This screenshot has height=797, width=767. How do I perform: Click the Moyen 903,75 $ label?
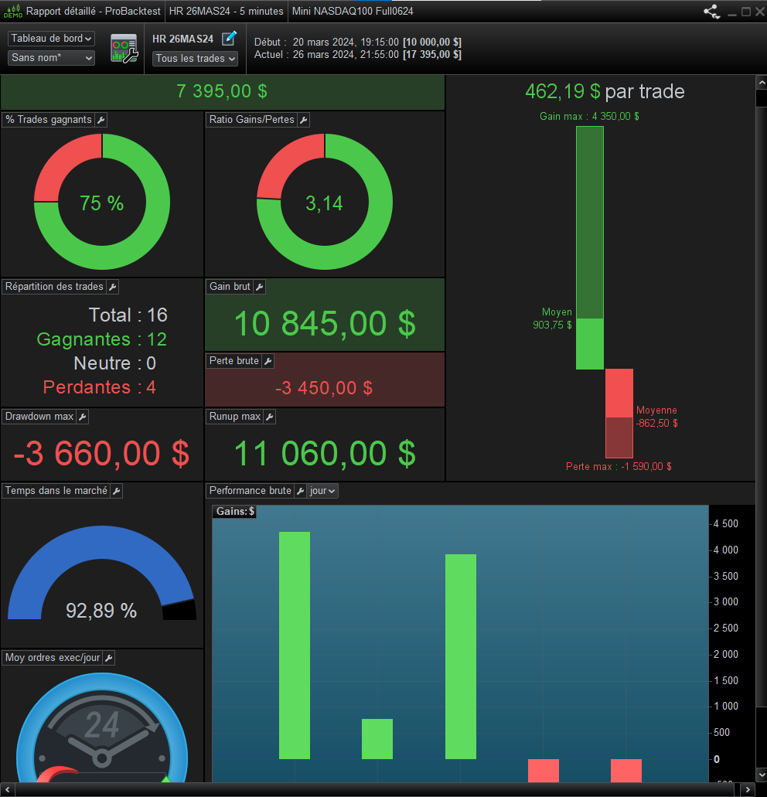click(x=553, y=318)
